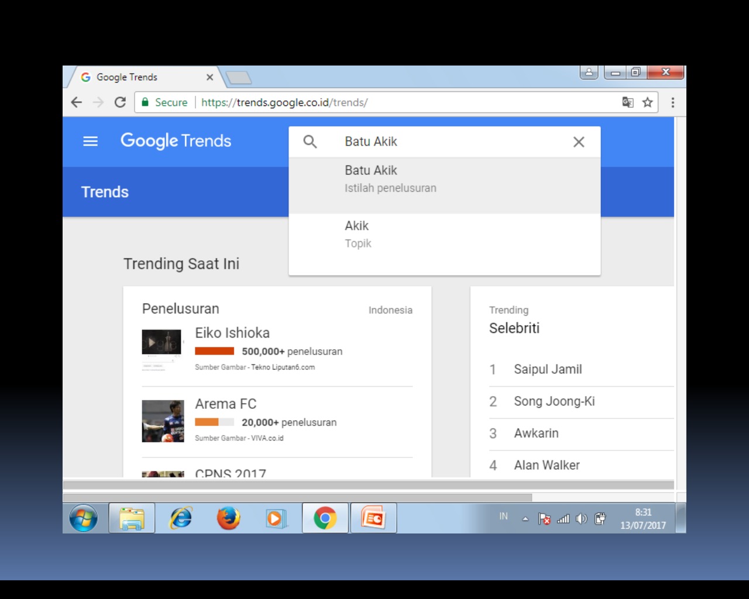The height and width of the screenshot is (599, 749).
Task: Click the browser forward arrow
Action: [98, 102]
